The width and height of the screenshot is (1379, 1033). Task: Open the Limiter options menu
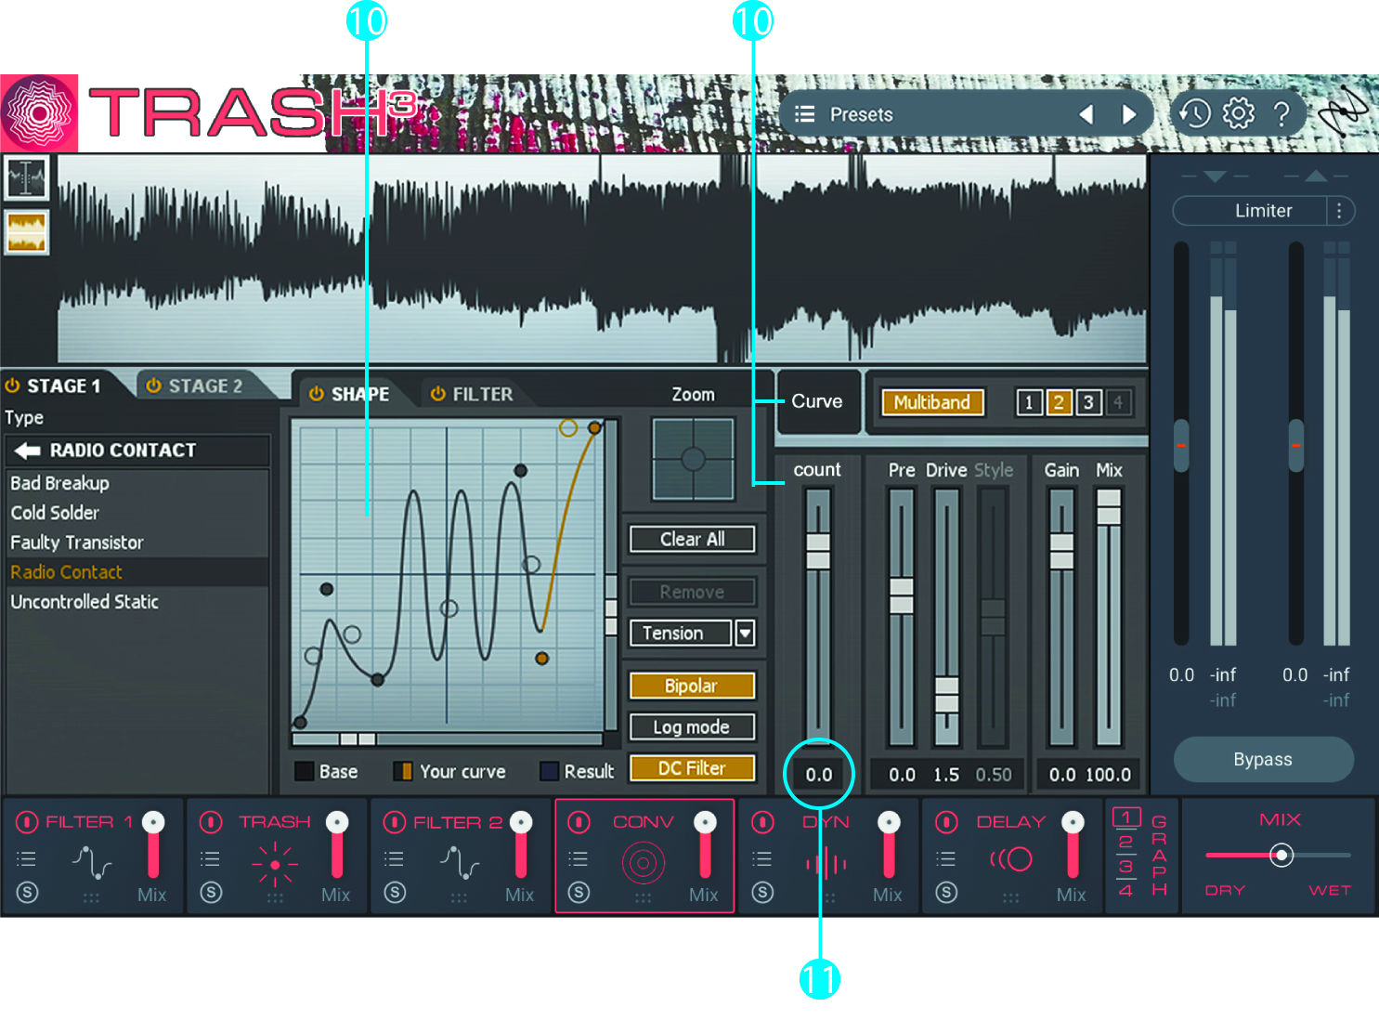coord(1338,211)
